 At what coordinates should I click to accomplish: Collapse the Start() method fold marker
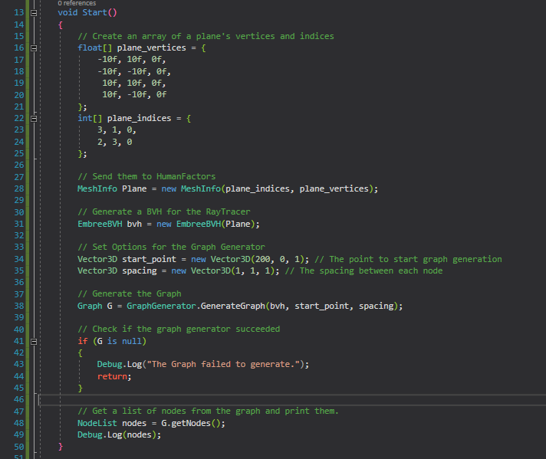pyautogui.click(x=34, y=13)
